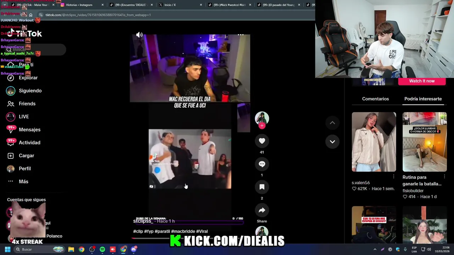The width and height of the screenshot is (454, 255).
Task: Click the #Viral hashtag
Action: (x=202, y=231)
